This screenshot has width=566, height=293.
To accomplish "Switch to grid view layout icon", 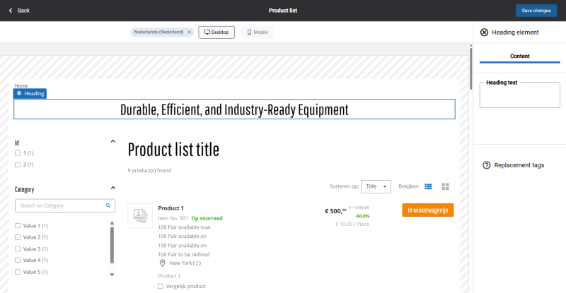I will (446, 186).
